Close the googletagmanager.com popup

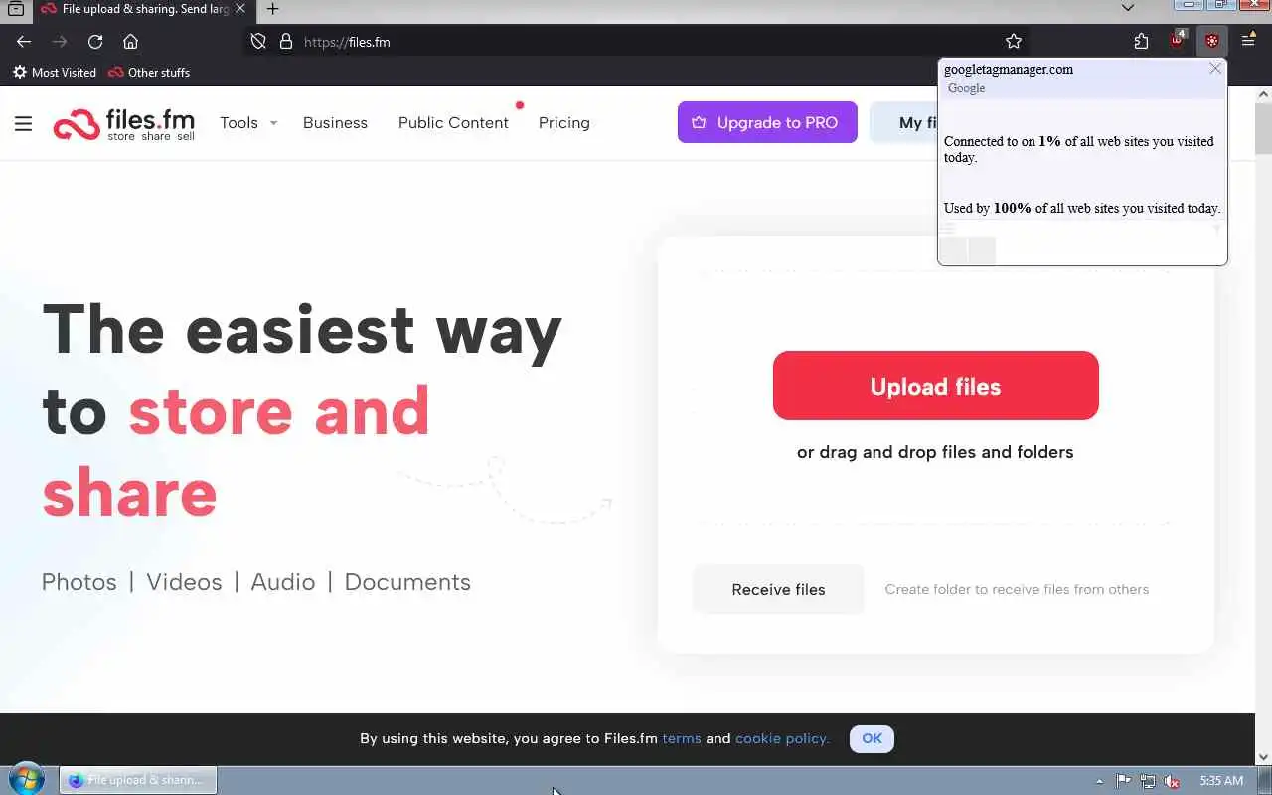pyautogui.click(x=1215, y=69)
